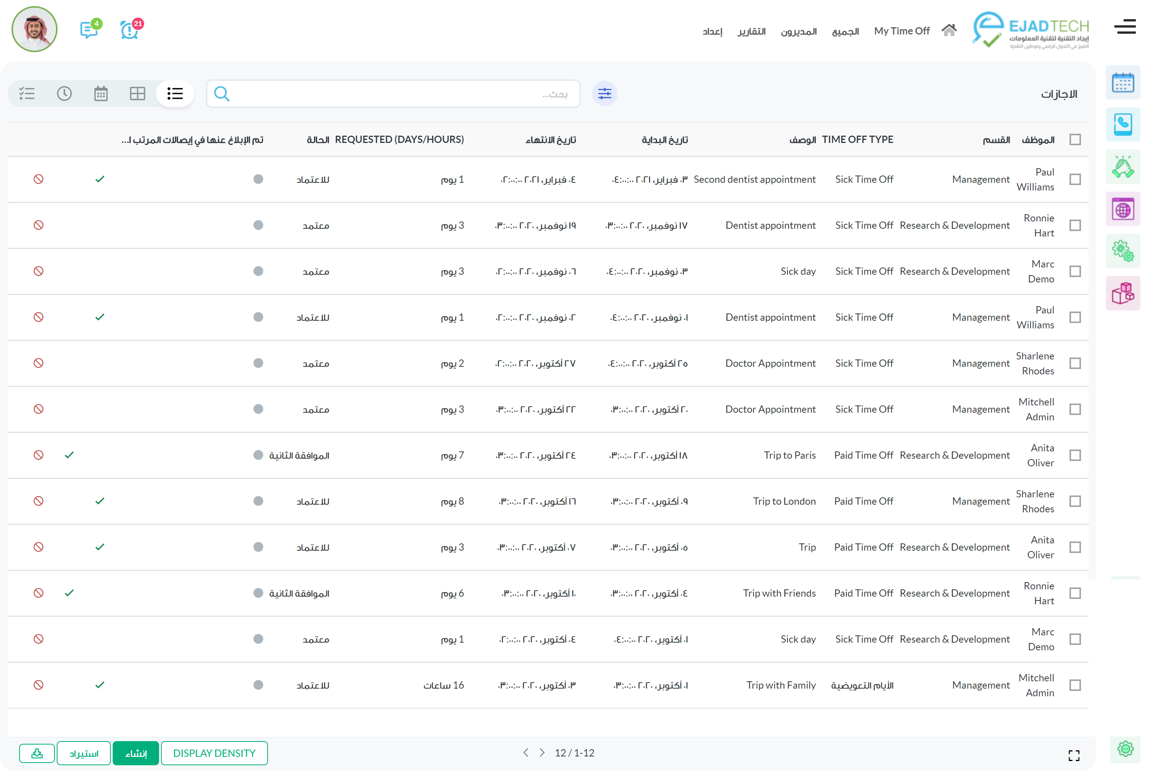Switch to kanban grid view icon
Screen dimensions: 1150x771
(x=137, y=94)
